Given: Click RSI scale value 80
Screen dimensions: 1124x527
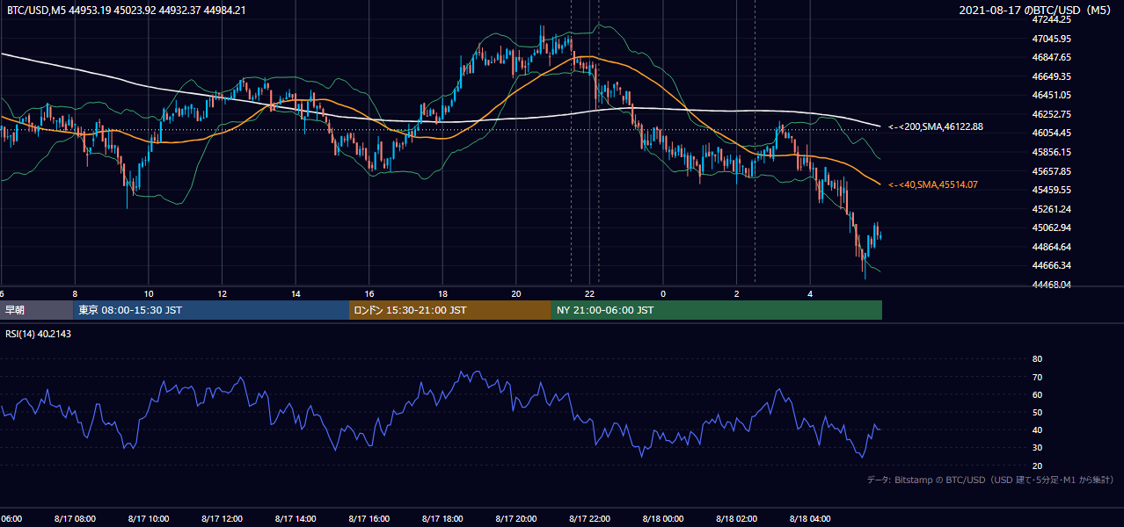Looking at the screenshot, I should 1037,359.
